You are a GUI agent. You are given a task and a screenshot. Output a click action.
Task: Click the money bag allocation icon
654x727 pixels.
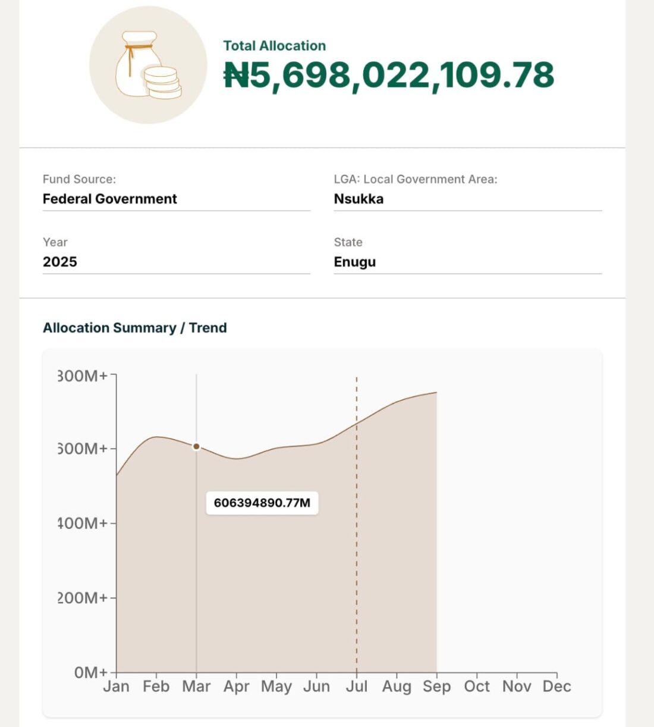(x=148, y=65)
